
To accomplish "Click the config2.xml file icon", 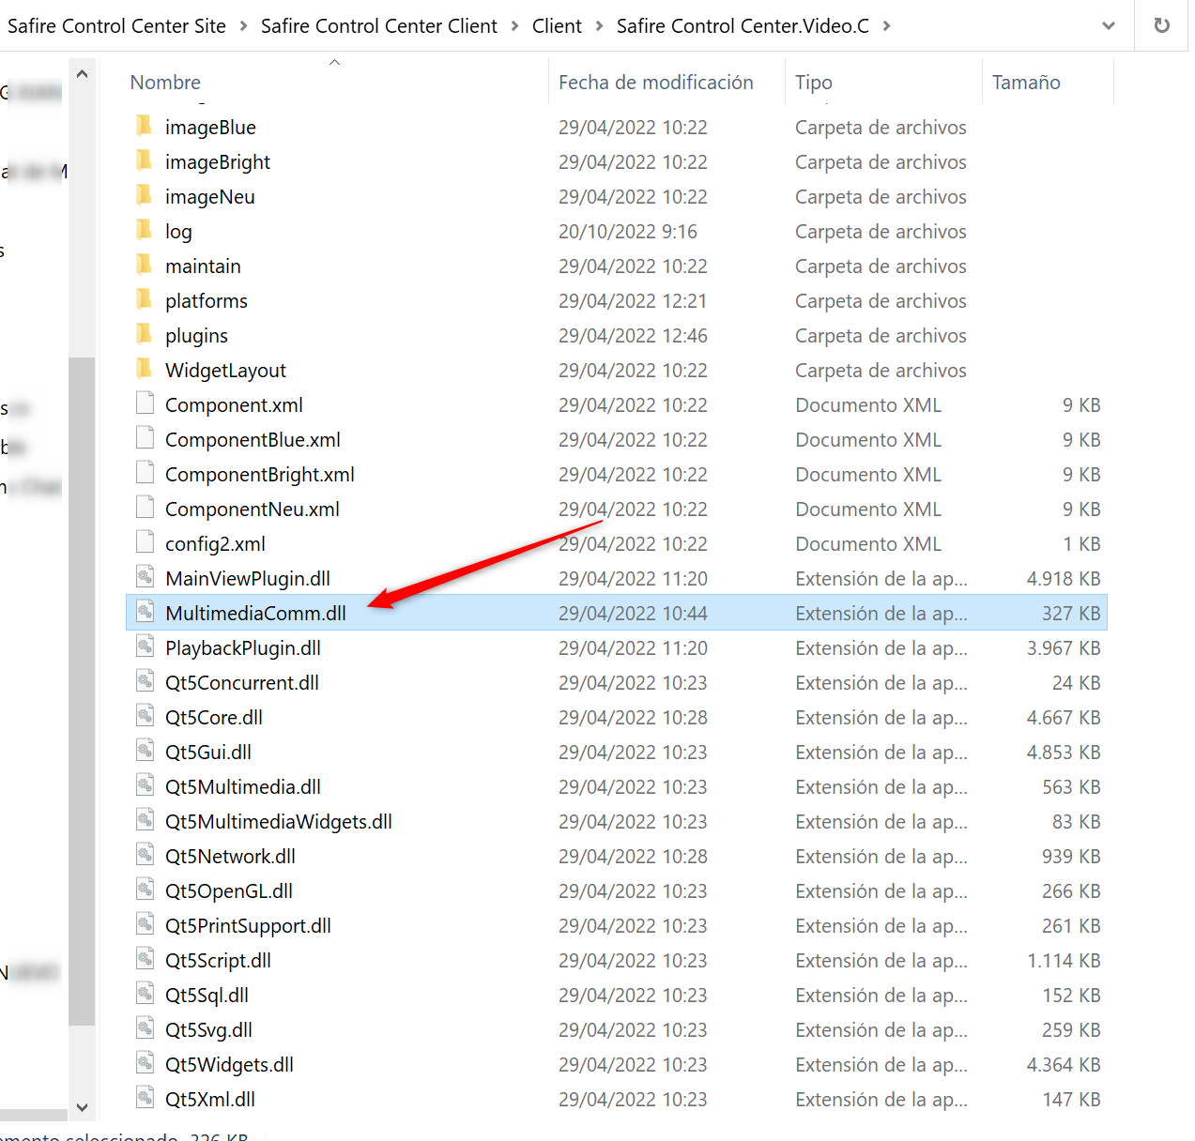I will [145, 542].
